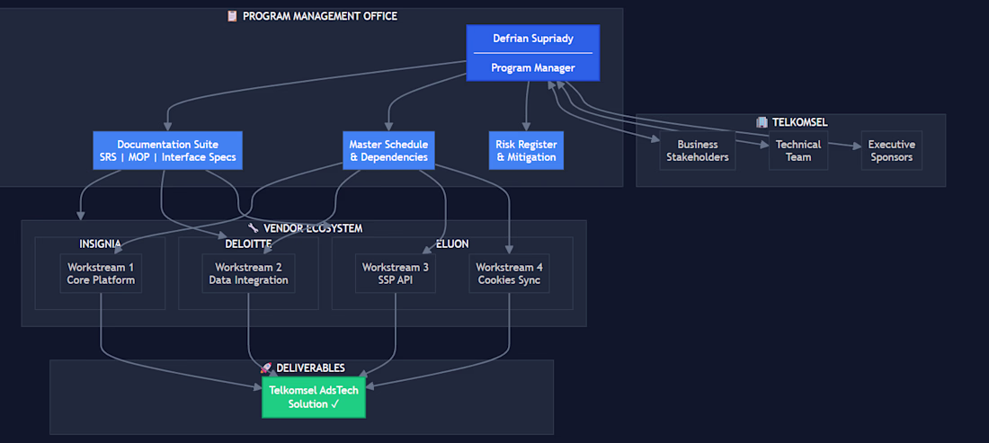Click the green Telkomsel AdsTech Solution node

tap(314, 397)
